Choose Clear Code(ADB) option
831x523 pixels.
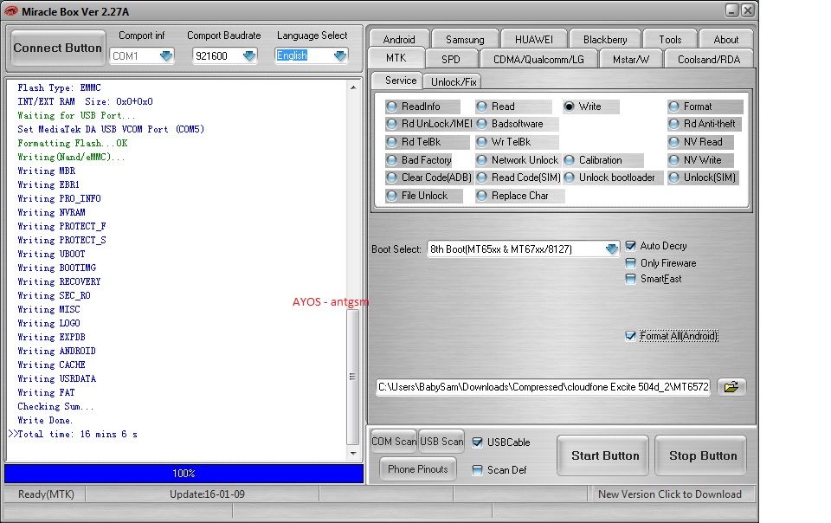429,178
